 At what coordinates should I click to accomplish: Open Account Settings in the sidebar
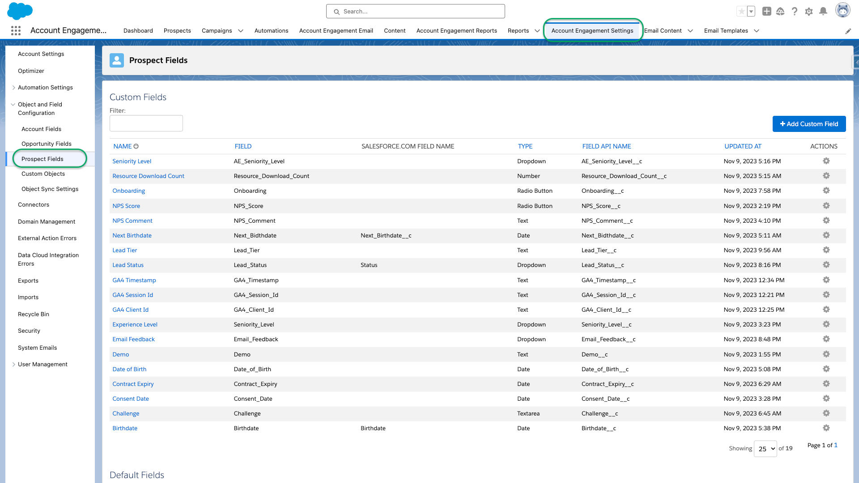tap(41, 54)
